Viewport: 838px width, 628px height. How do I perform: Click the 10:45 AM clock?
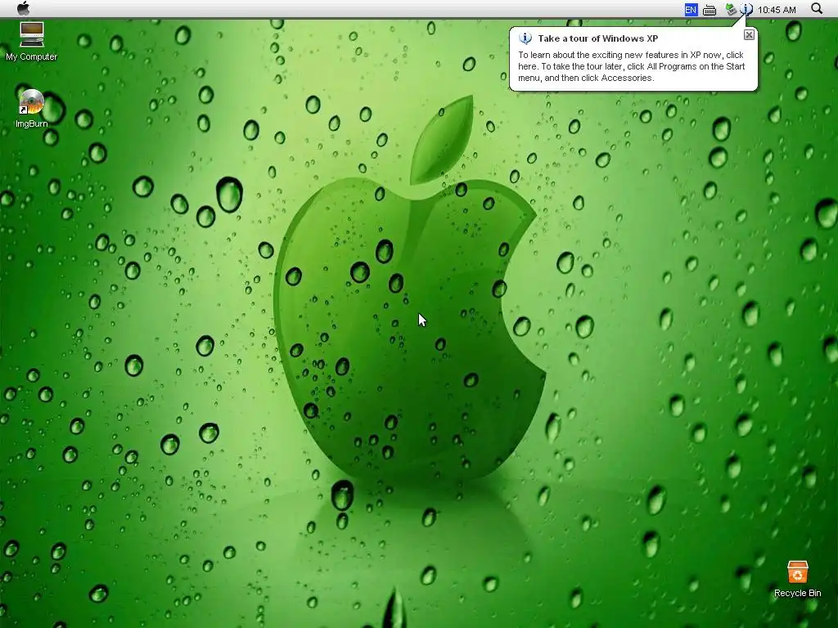777,10
